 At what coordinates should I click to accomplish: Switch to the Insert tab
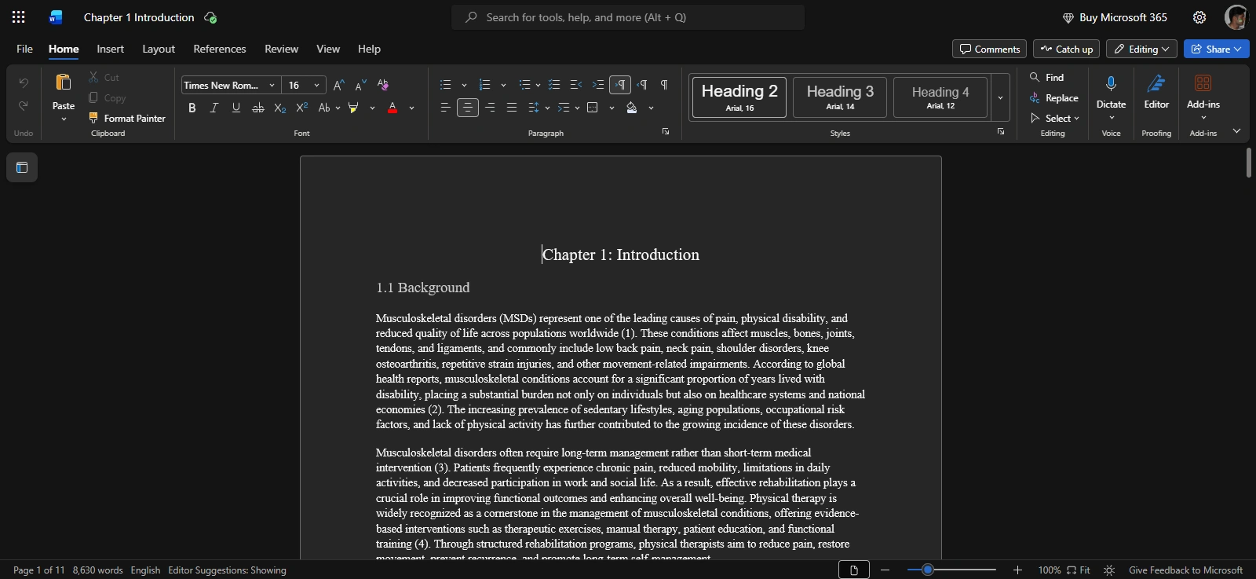pos(111,49)
